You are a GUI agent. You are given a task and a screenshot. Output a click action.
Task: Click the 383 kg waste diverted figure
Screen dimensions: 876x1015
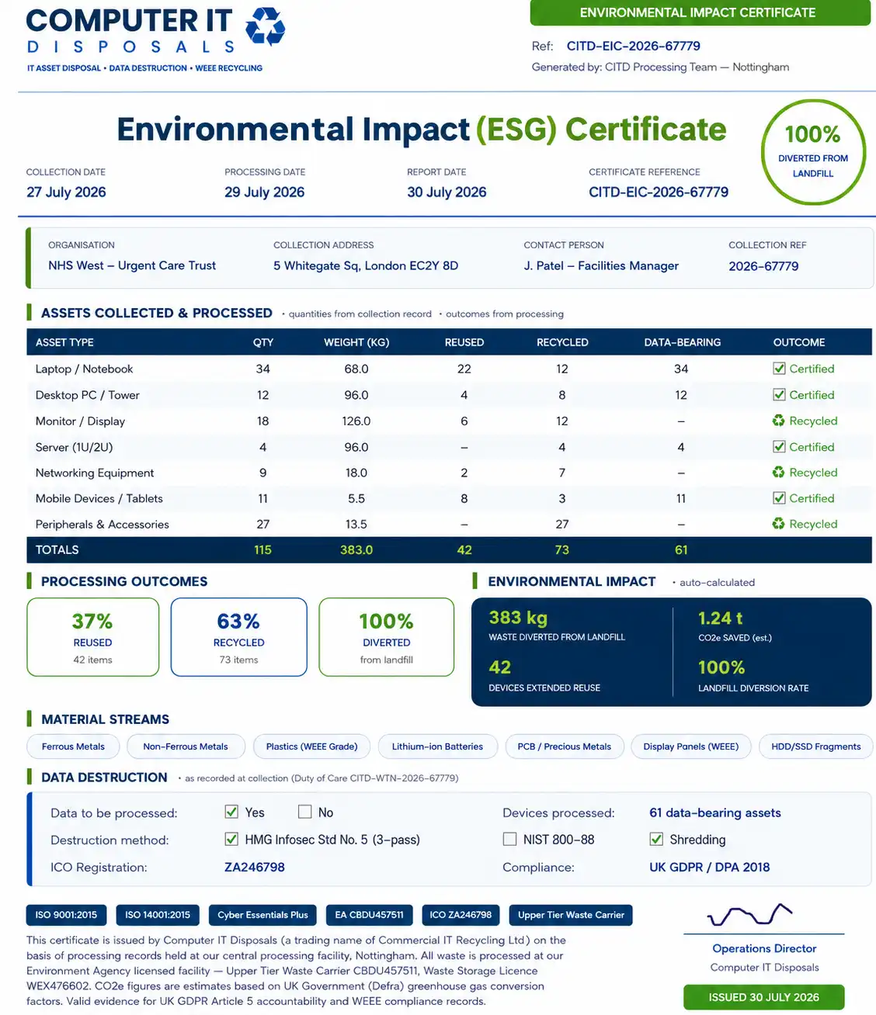coord(518,618)
